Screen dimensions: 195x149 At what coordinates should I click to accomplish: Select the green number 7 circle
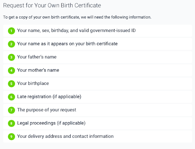11,110
